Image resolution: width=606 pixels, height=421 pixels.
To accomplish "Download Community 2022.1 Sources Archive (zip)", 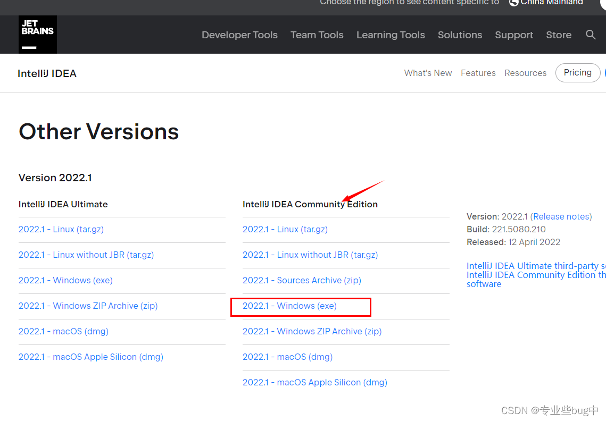I will pyautogui.click(x=302, y=281).
